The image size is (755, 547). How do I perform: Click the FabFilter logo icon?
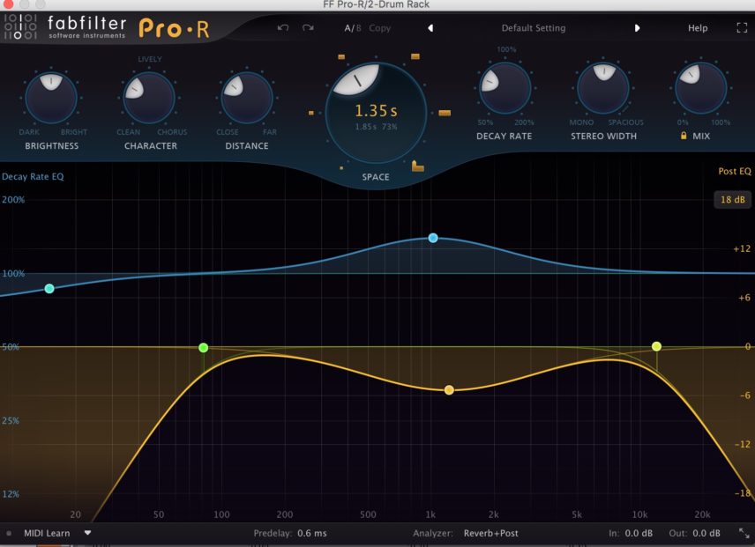(x=20, y=27)
